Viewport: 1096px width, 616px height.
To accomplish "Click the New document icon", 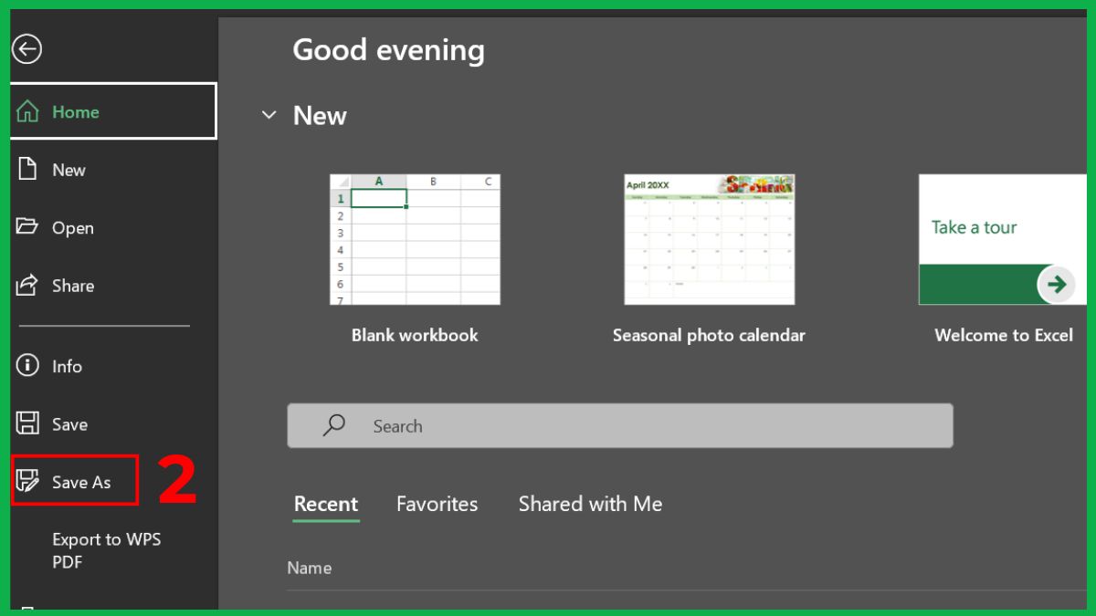I will pyautogui.click(x=28, y=170).
